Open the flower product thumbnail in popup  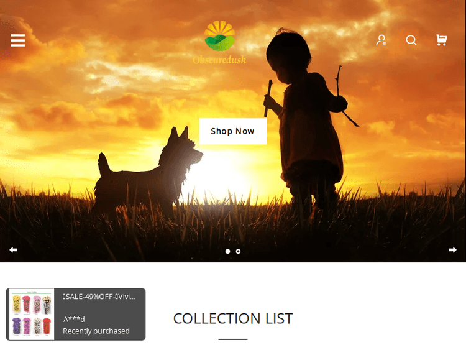point(32,314)
